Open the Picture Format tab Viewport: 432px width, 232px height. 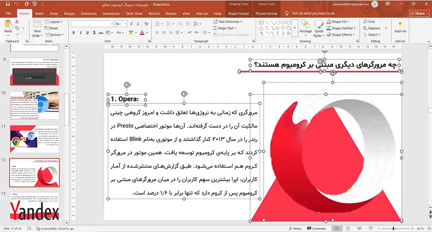point(266,13)
